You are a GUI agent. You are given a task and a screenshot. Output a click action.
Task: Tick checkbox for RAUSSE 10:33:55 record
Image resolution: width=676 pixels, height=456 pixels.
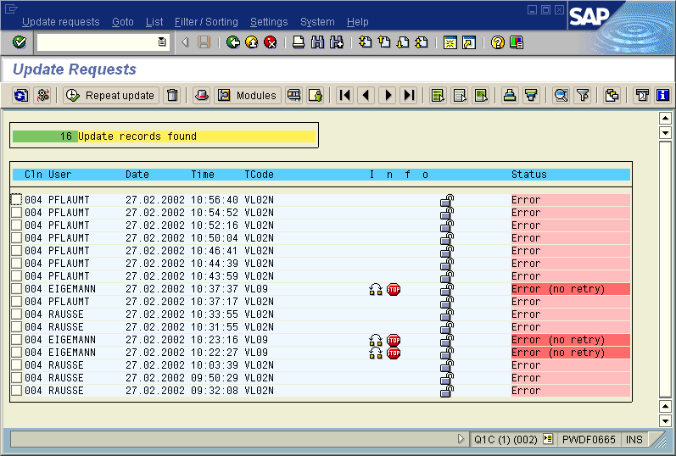click(x=16, y=314)
